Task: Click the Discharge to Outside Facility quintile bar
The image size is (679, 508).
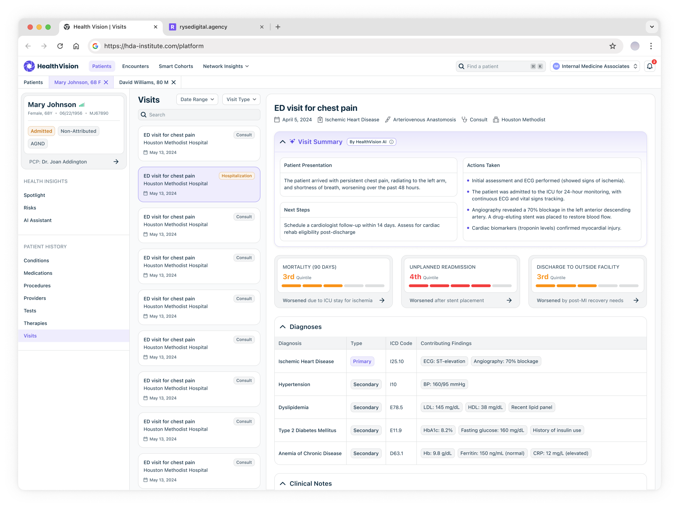Action: (587, 286)
